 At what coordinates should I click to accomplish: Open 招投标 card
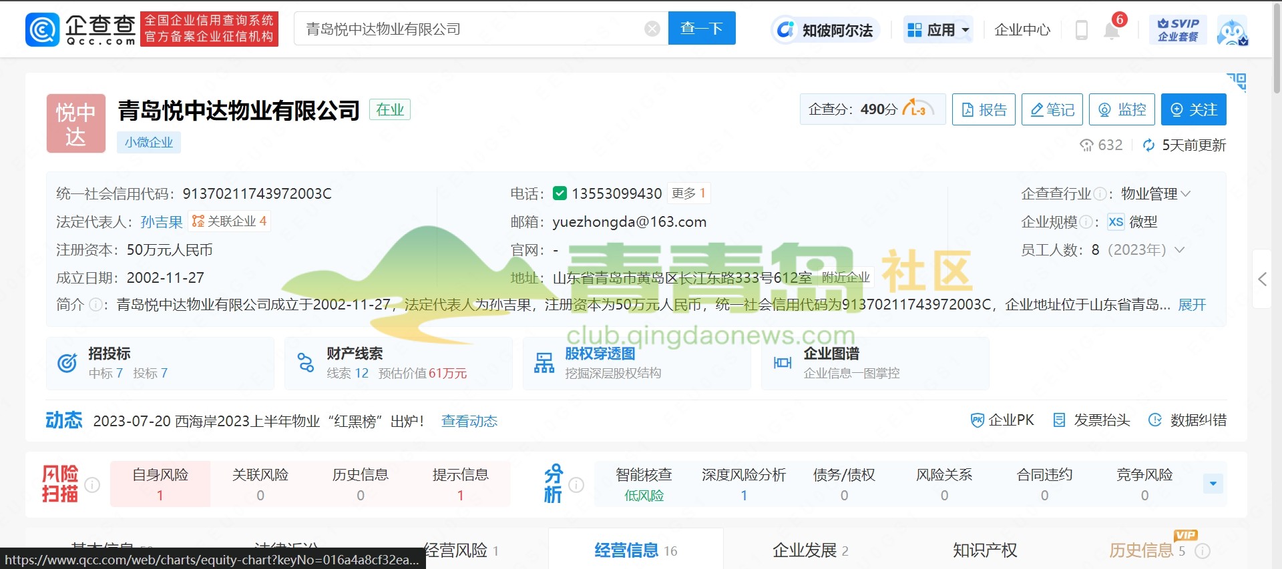pyautogui.click(x=160, y=363)
